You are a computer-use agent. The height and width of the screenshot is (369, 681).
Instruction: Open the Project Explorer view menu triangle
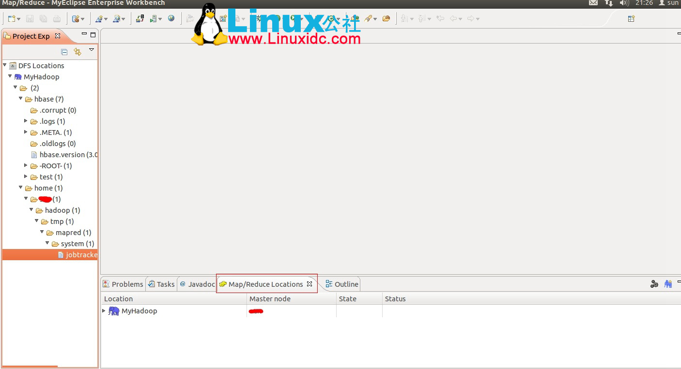point(92,50)
